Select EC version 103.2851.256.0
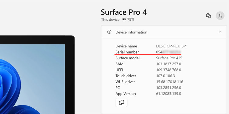 [x=169, y=88]
